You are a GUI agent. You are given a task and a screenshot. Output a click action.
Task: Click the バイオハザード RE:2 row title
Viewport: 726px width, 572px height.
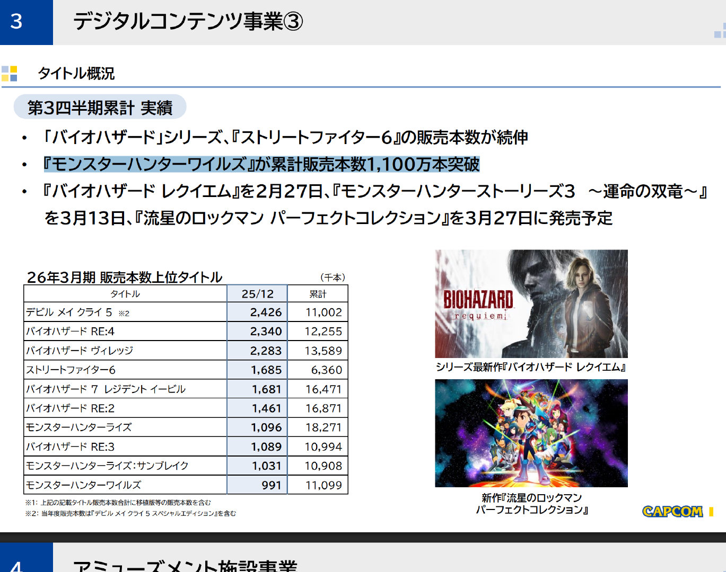pyautogui.click(x=70, y=408)
